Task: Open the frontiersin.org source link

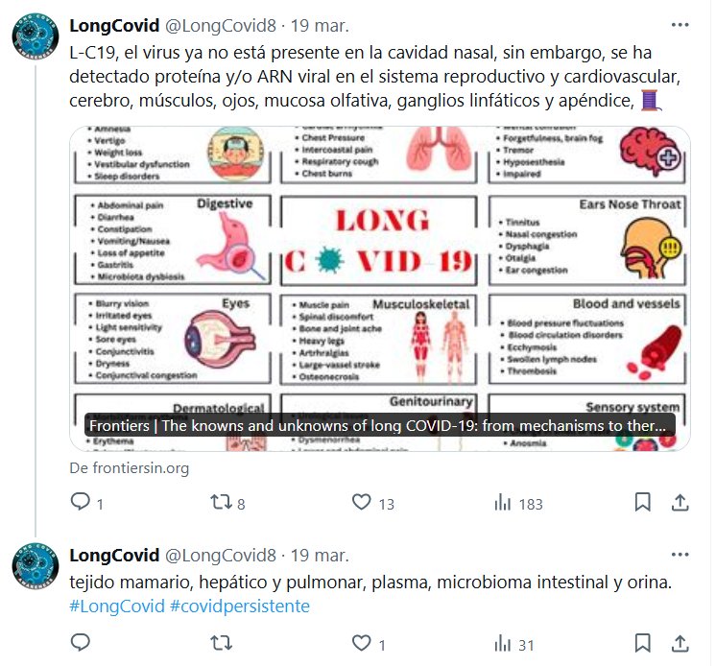Action: click(130, 468)
